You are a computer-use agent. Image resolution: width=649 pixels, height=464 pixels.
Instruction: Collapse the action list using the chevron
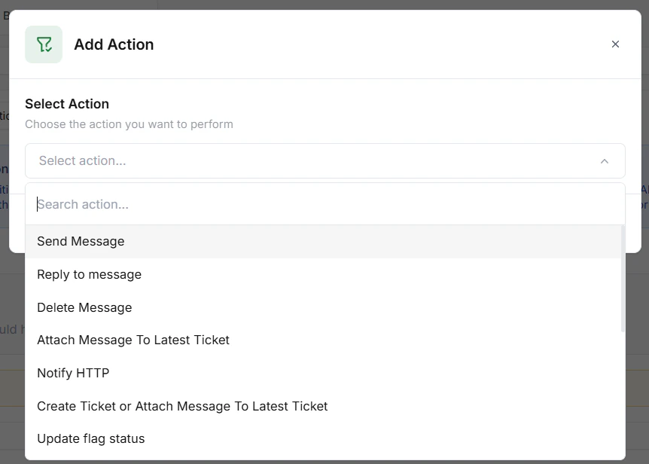pyautogui.click(x=605, y=160)
